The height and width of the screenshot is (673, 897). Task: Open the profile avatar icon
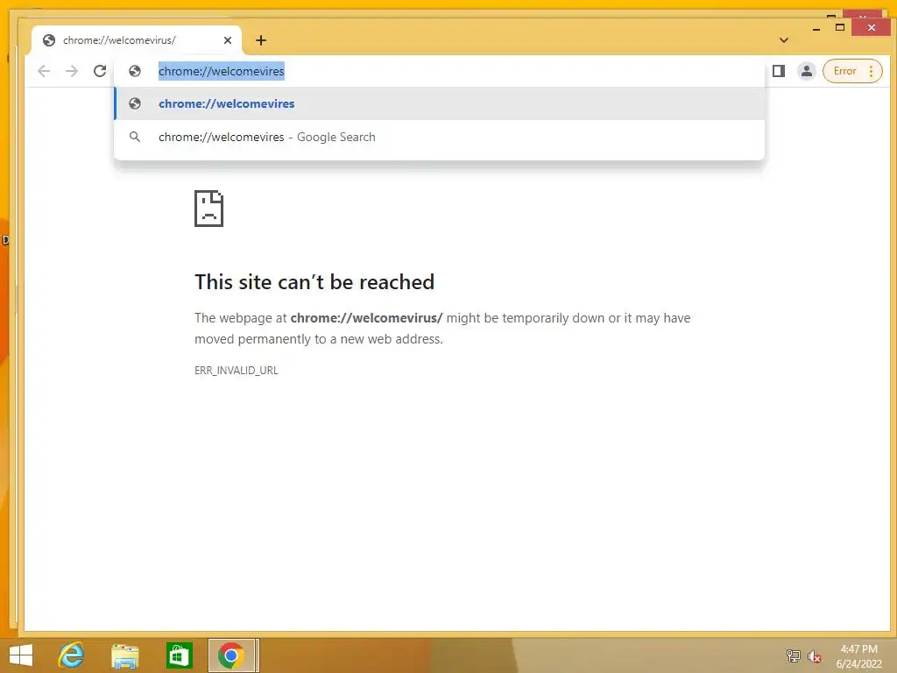807,71
